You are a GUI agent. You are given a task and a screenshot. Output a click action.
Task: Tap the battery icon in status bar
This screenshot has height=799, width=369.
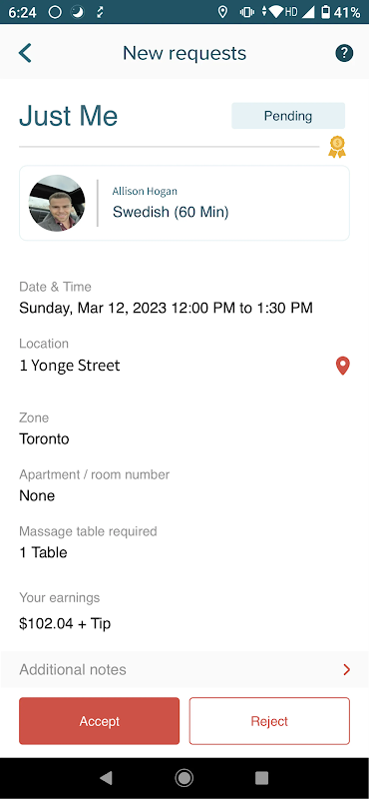pos(326,12)
